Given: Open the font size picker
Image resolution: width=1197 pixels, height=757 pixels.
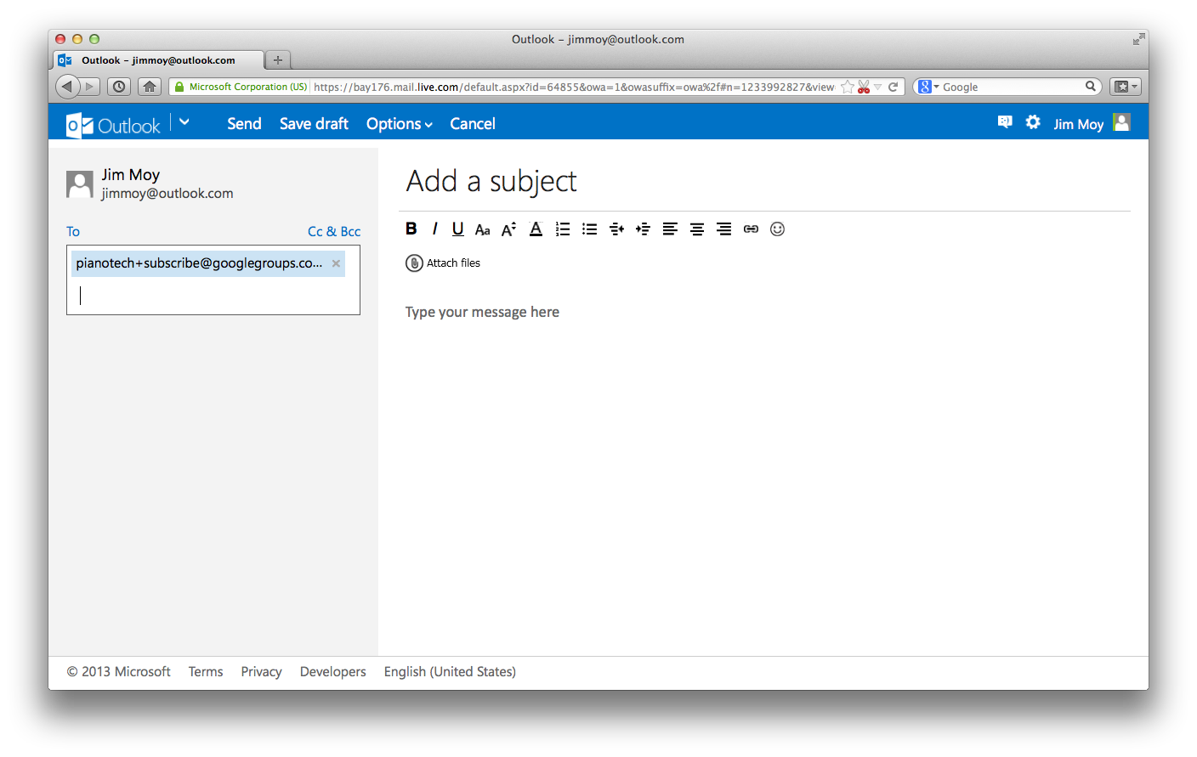Looking at the screenshot, I should pos(508,229).
